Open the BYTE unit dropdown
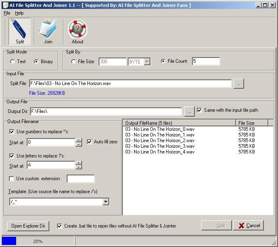The height and width of the screenshot is (247, 278). [147, 62]
